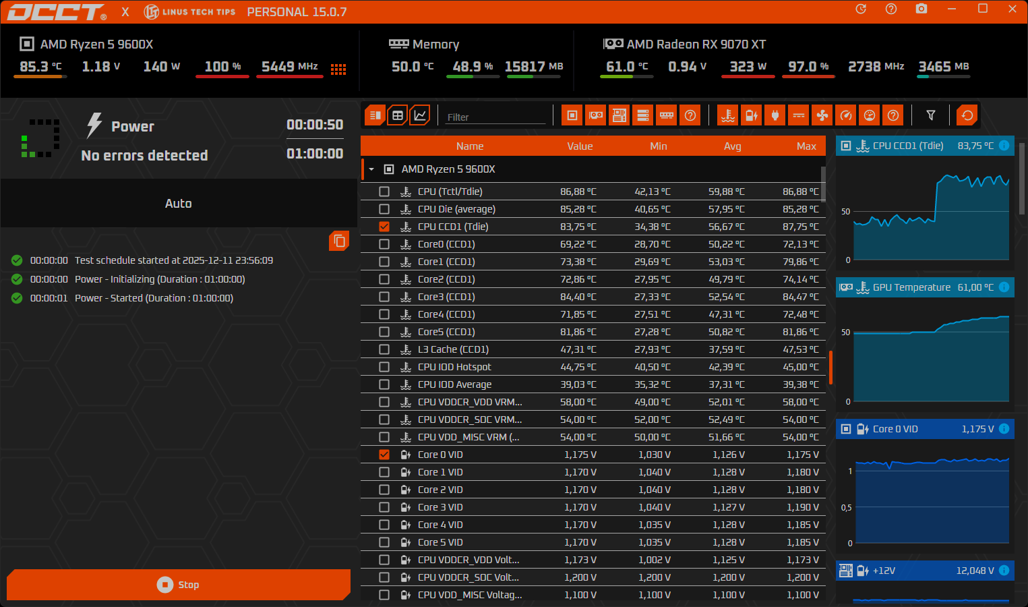The image size is (1028, 607).
Task: Toggle the current sensor type filter
Action: click(799, 115)
